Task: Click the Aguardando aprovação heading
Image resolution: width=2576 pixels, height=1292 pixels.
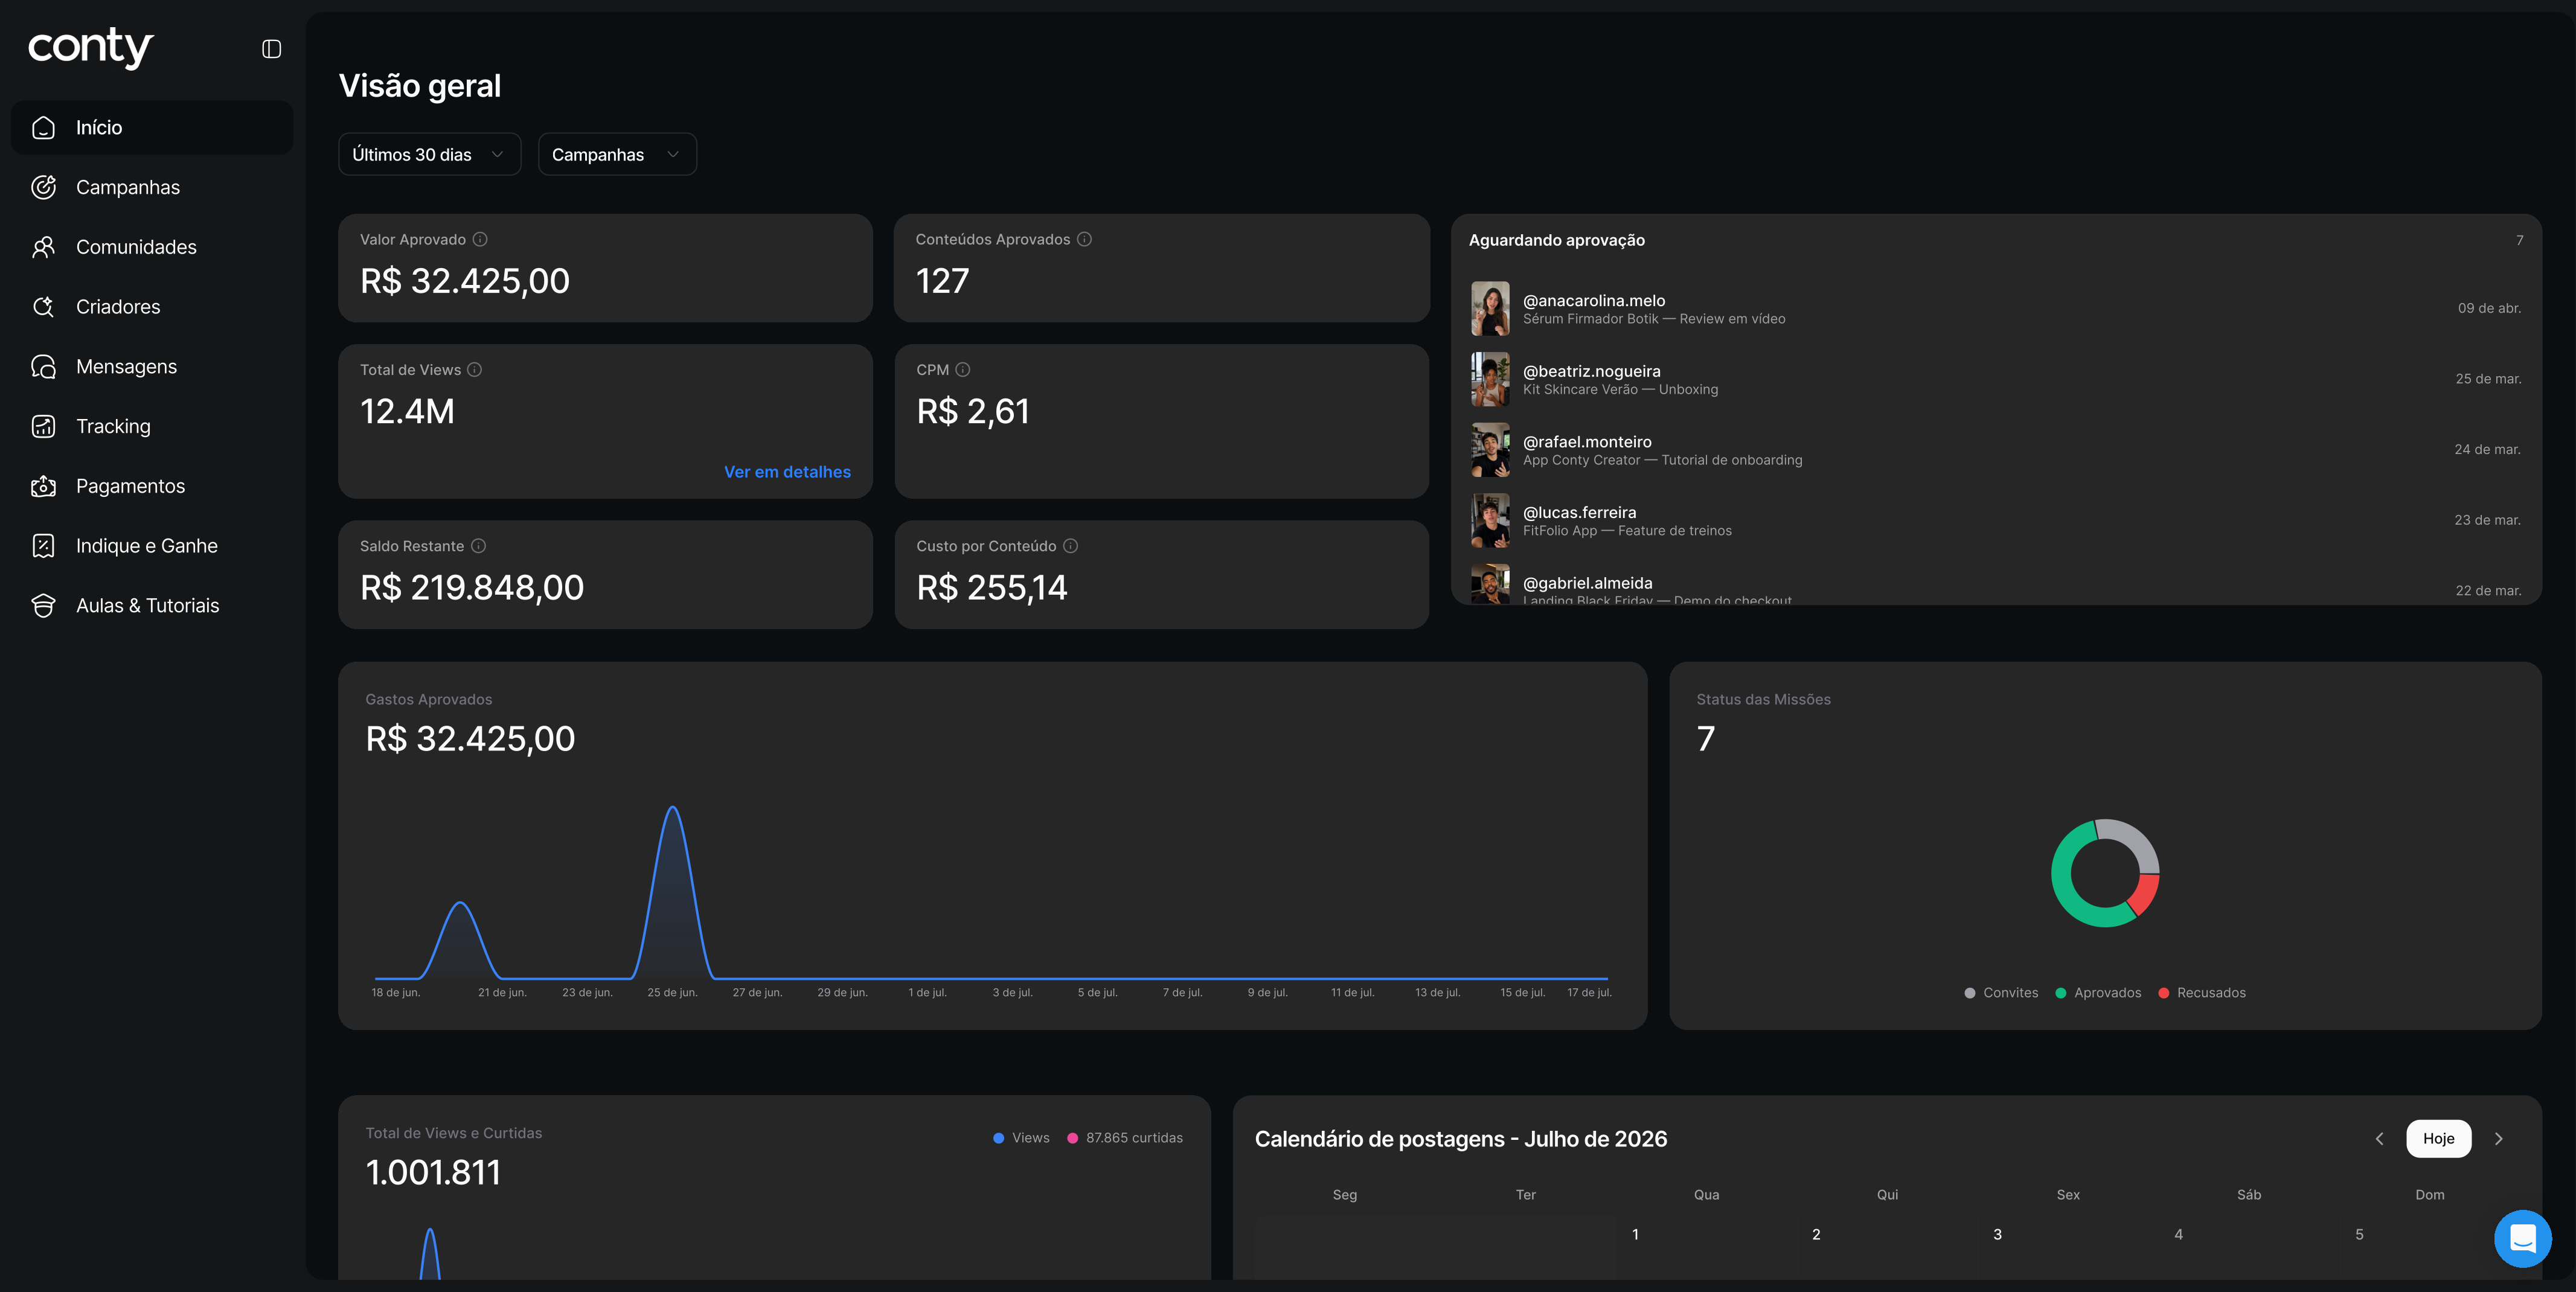Action: pyautogui.click(x=1556, y=240)
